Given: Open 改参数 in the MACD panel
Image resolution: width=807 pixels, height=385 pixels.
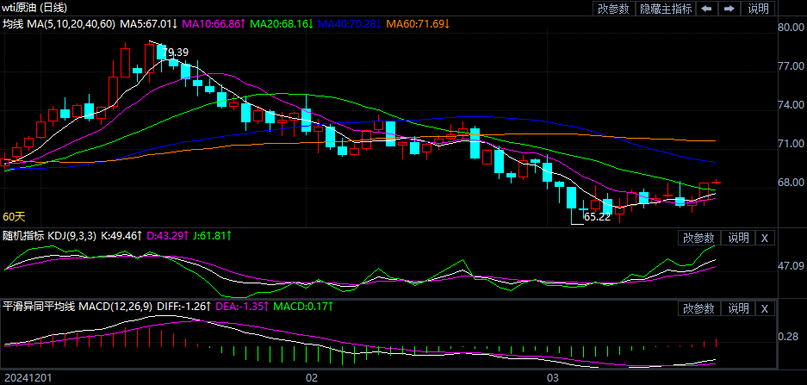Looking at the screenshot, I should tap(698, 308).
